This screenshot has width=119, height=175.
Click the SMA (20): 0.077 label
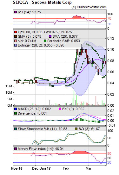coord(65,37)
